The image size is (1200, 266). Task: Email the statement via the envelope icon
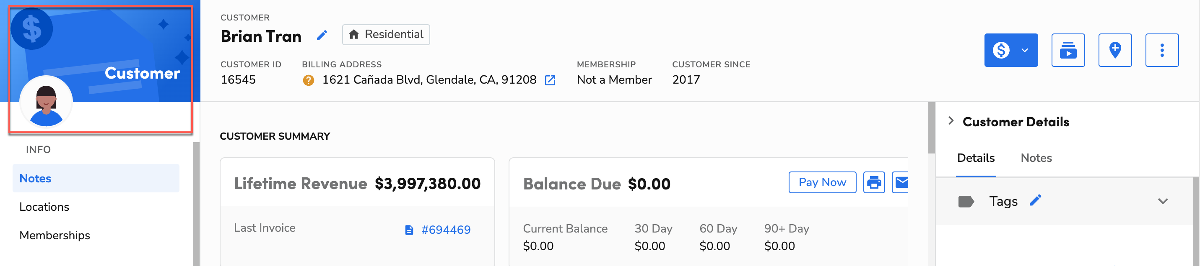[903, 182]
